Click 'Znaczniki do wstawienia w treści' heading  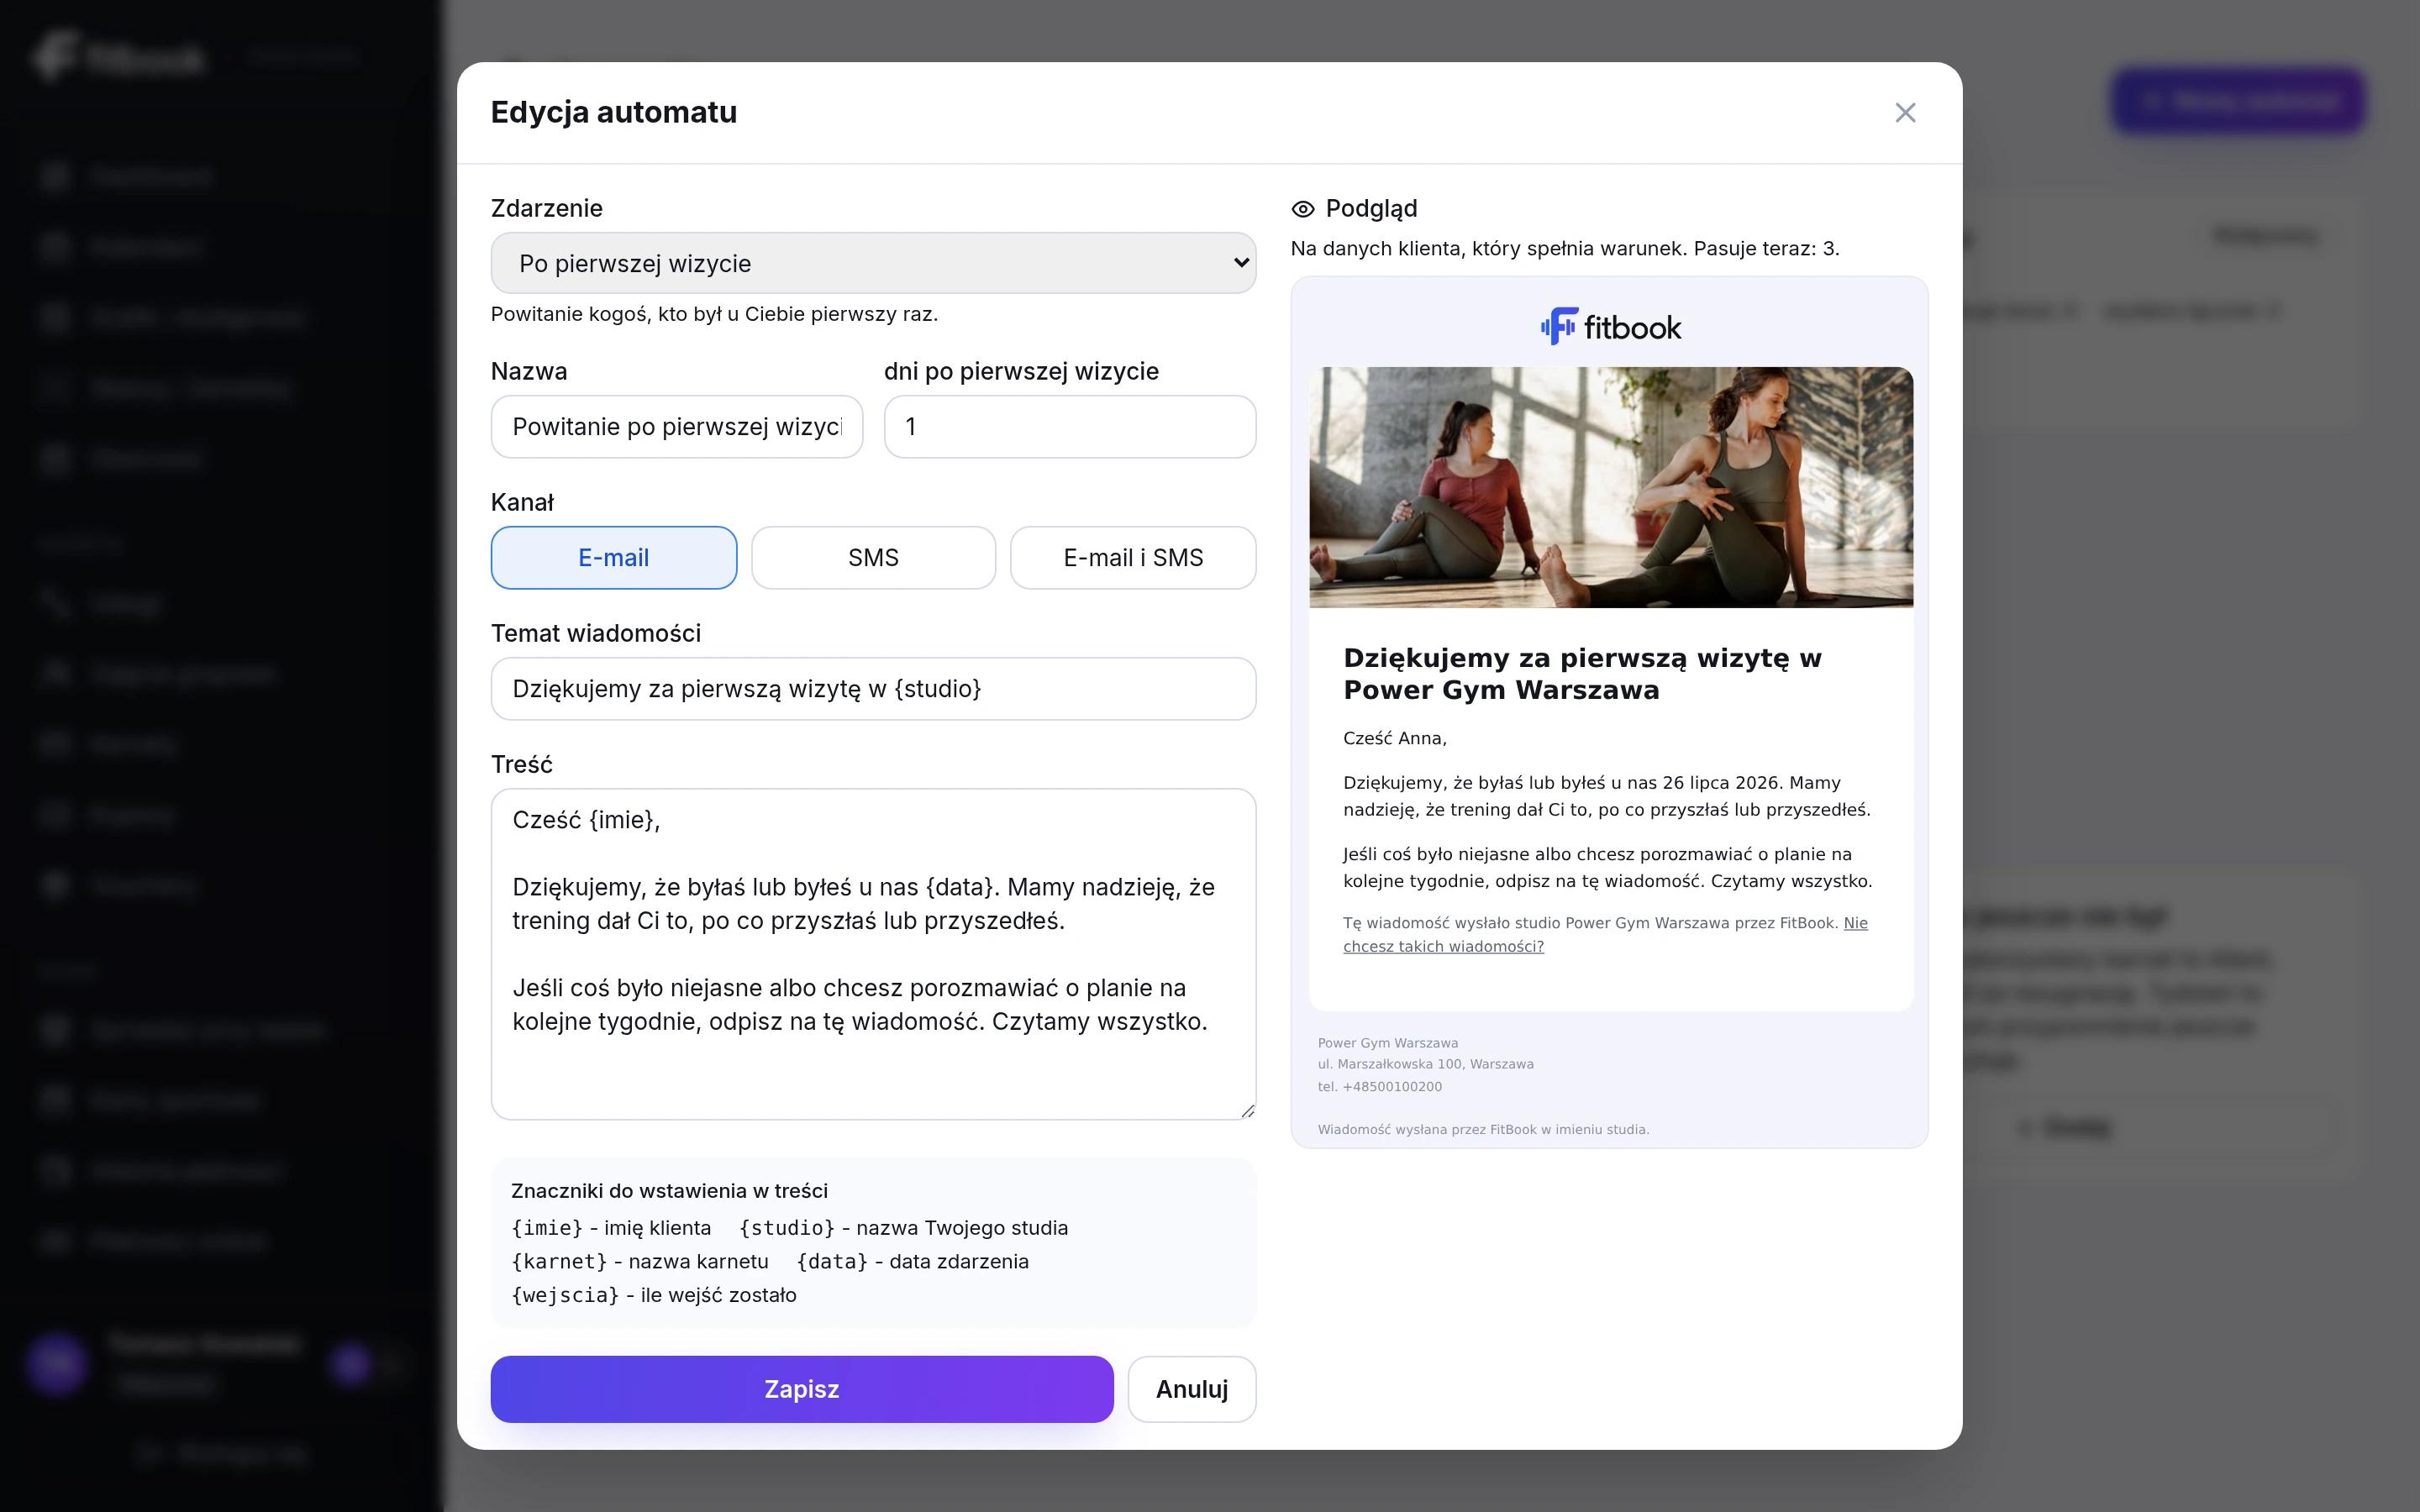click(669, 1191)
